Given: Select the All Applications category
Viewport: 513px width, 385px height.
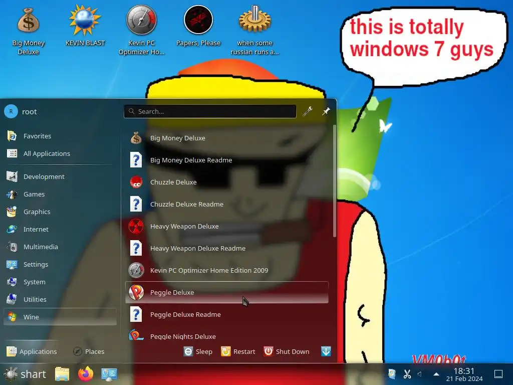Looking at the screenshot, I should coord(60,153).
